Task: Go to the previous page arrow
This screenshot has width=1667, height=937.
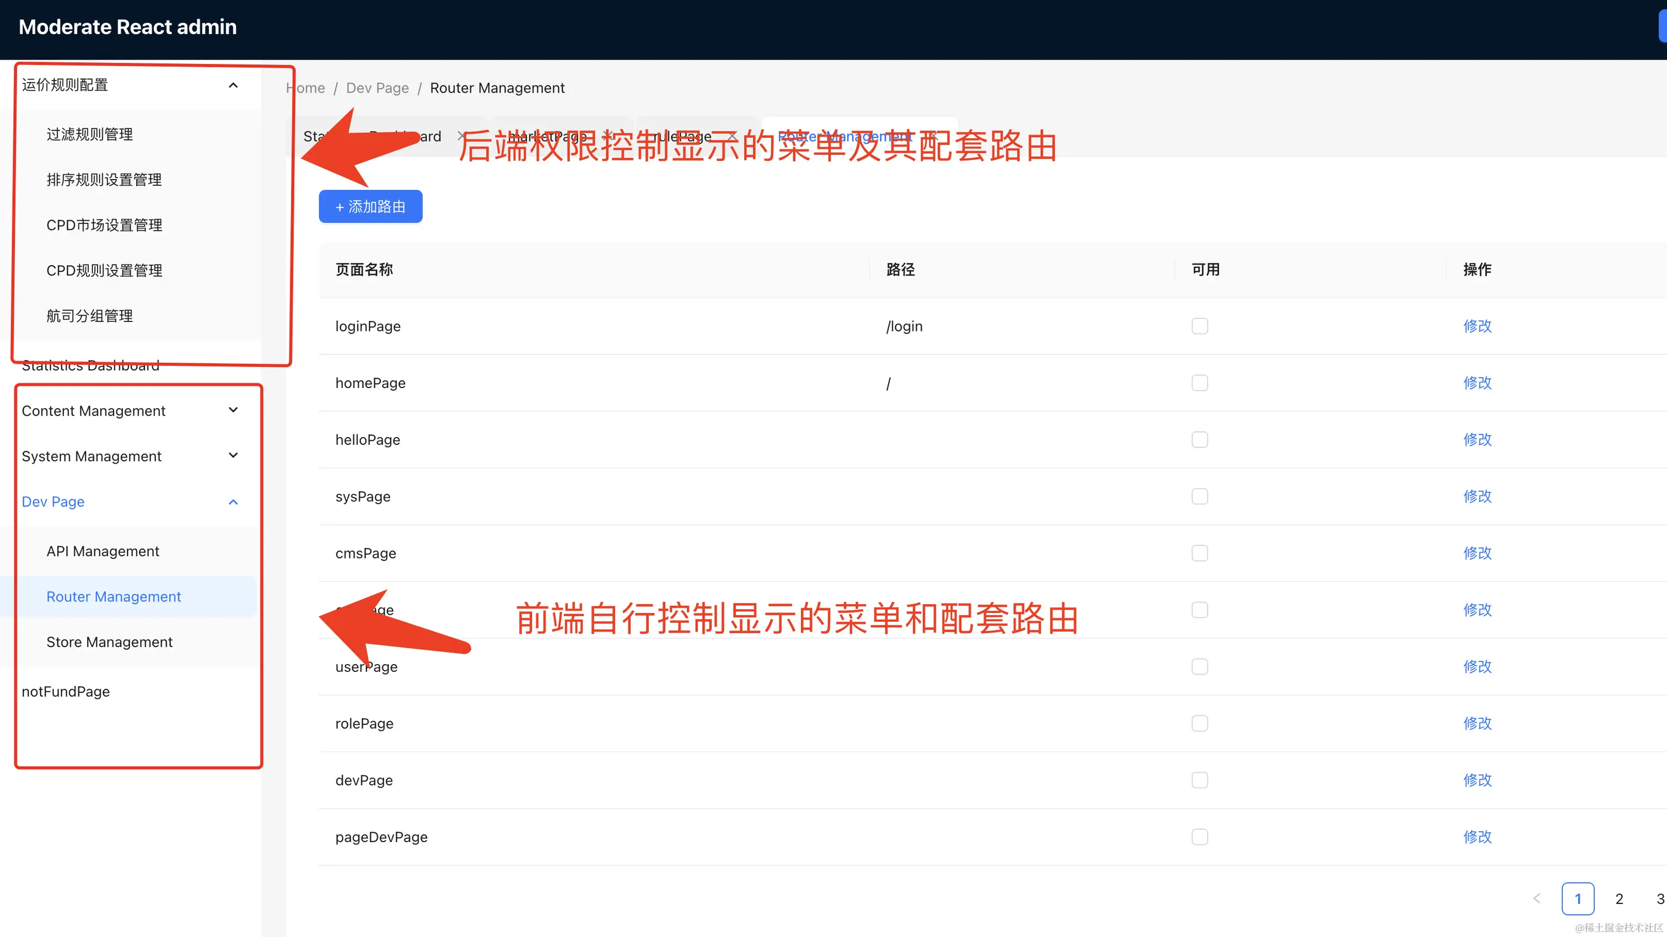Action: [1537, 898]
